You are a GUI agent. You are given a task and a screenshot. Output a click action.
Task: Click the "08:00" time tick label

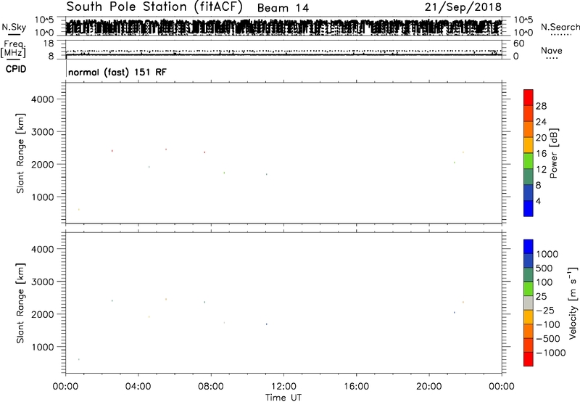[211, 387]
